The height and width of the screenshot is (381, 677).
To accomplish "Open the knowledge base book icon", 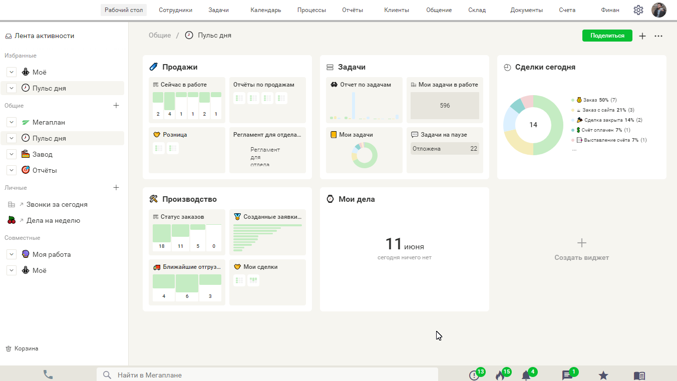I will coord(639,375).
